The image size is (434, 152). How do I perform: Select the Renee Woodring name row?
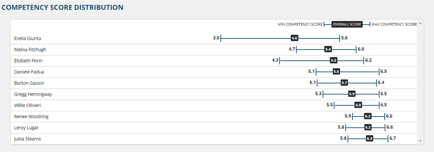[214, 116]
